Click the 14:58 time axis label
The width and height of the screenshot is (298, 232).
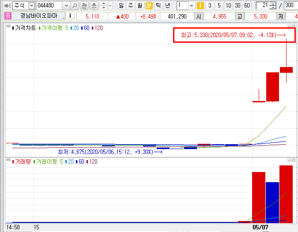tap(13, 227)
